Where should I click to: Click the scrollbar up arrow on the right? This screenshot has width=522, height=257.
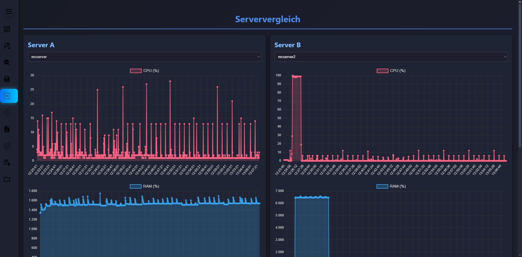pyautogui.click(x=519, y=2)
